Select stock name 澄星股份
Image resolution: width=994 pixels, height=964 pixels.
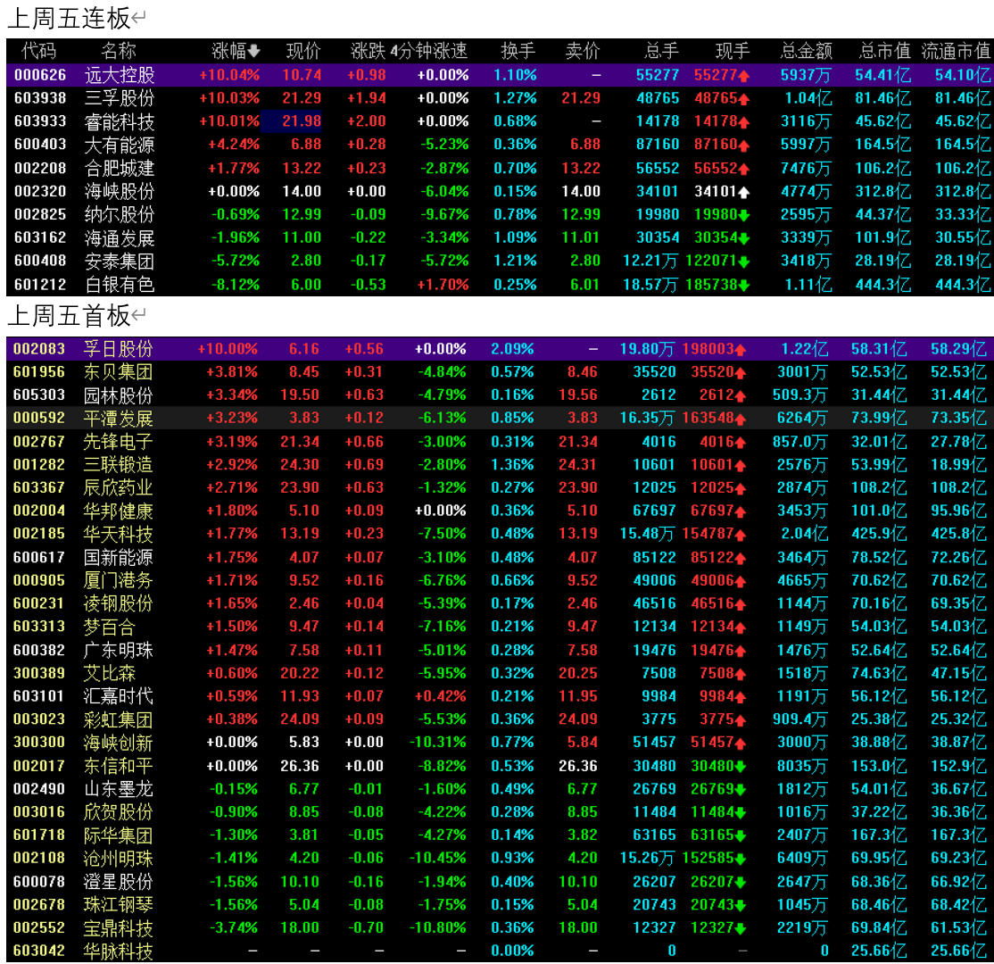(x=118, y=882)
